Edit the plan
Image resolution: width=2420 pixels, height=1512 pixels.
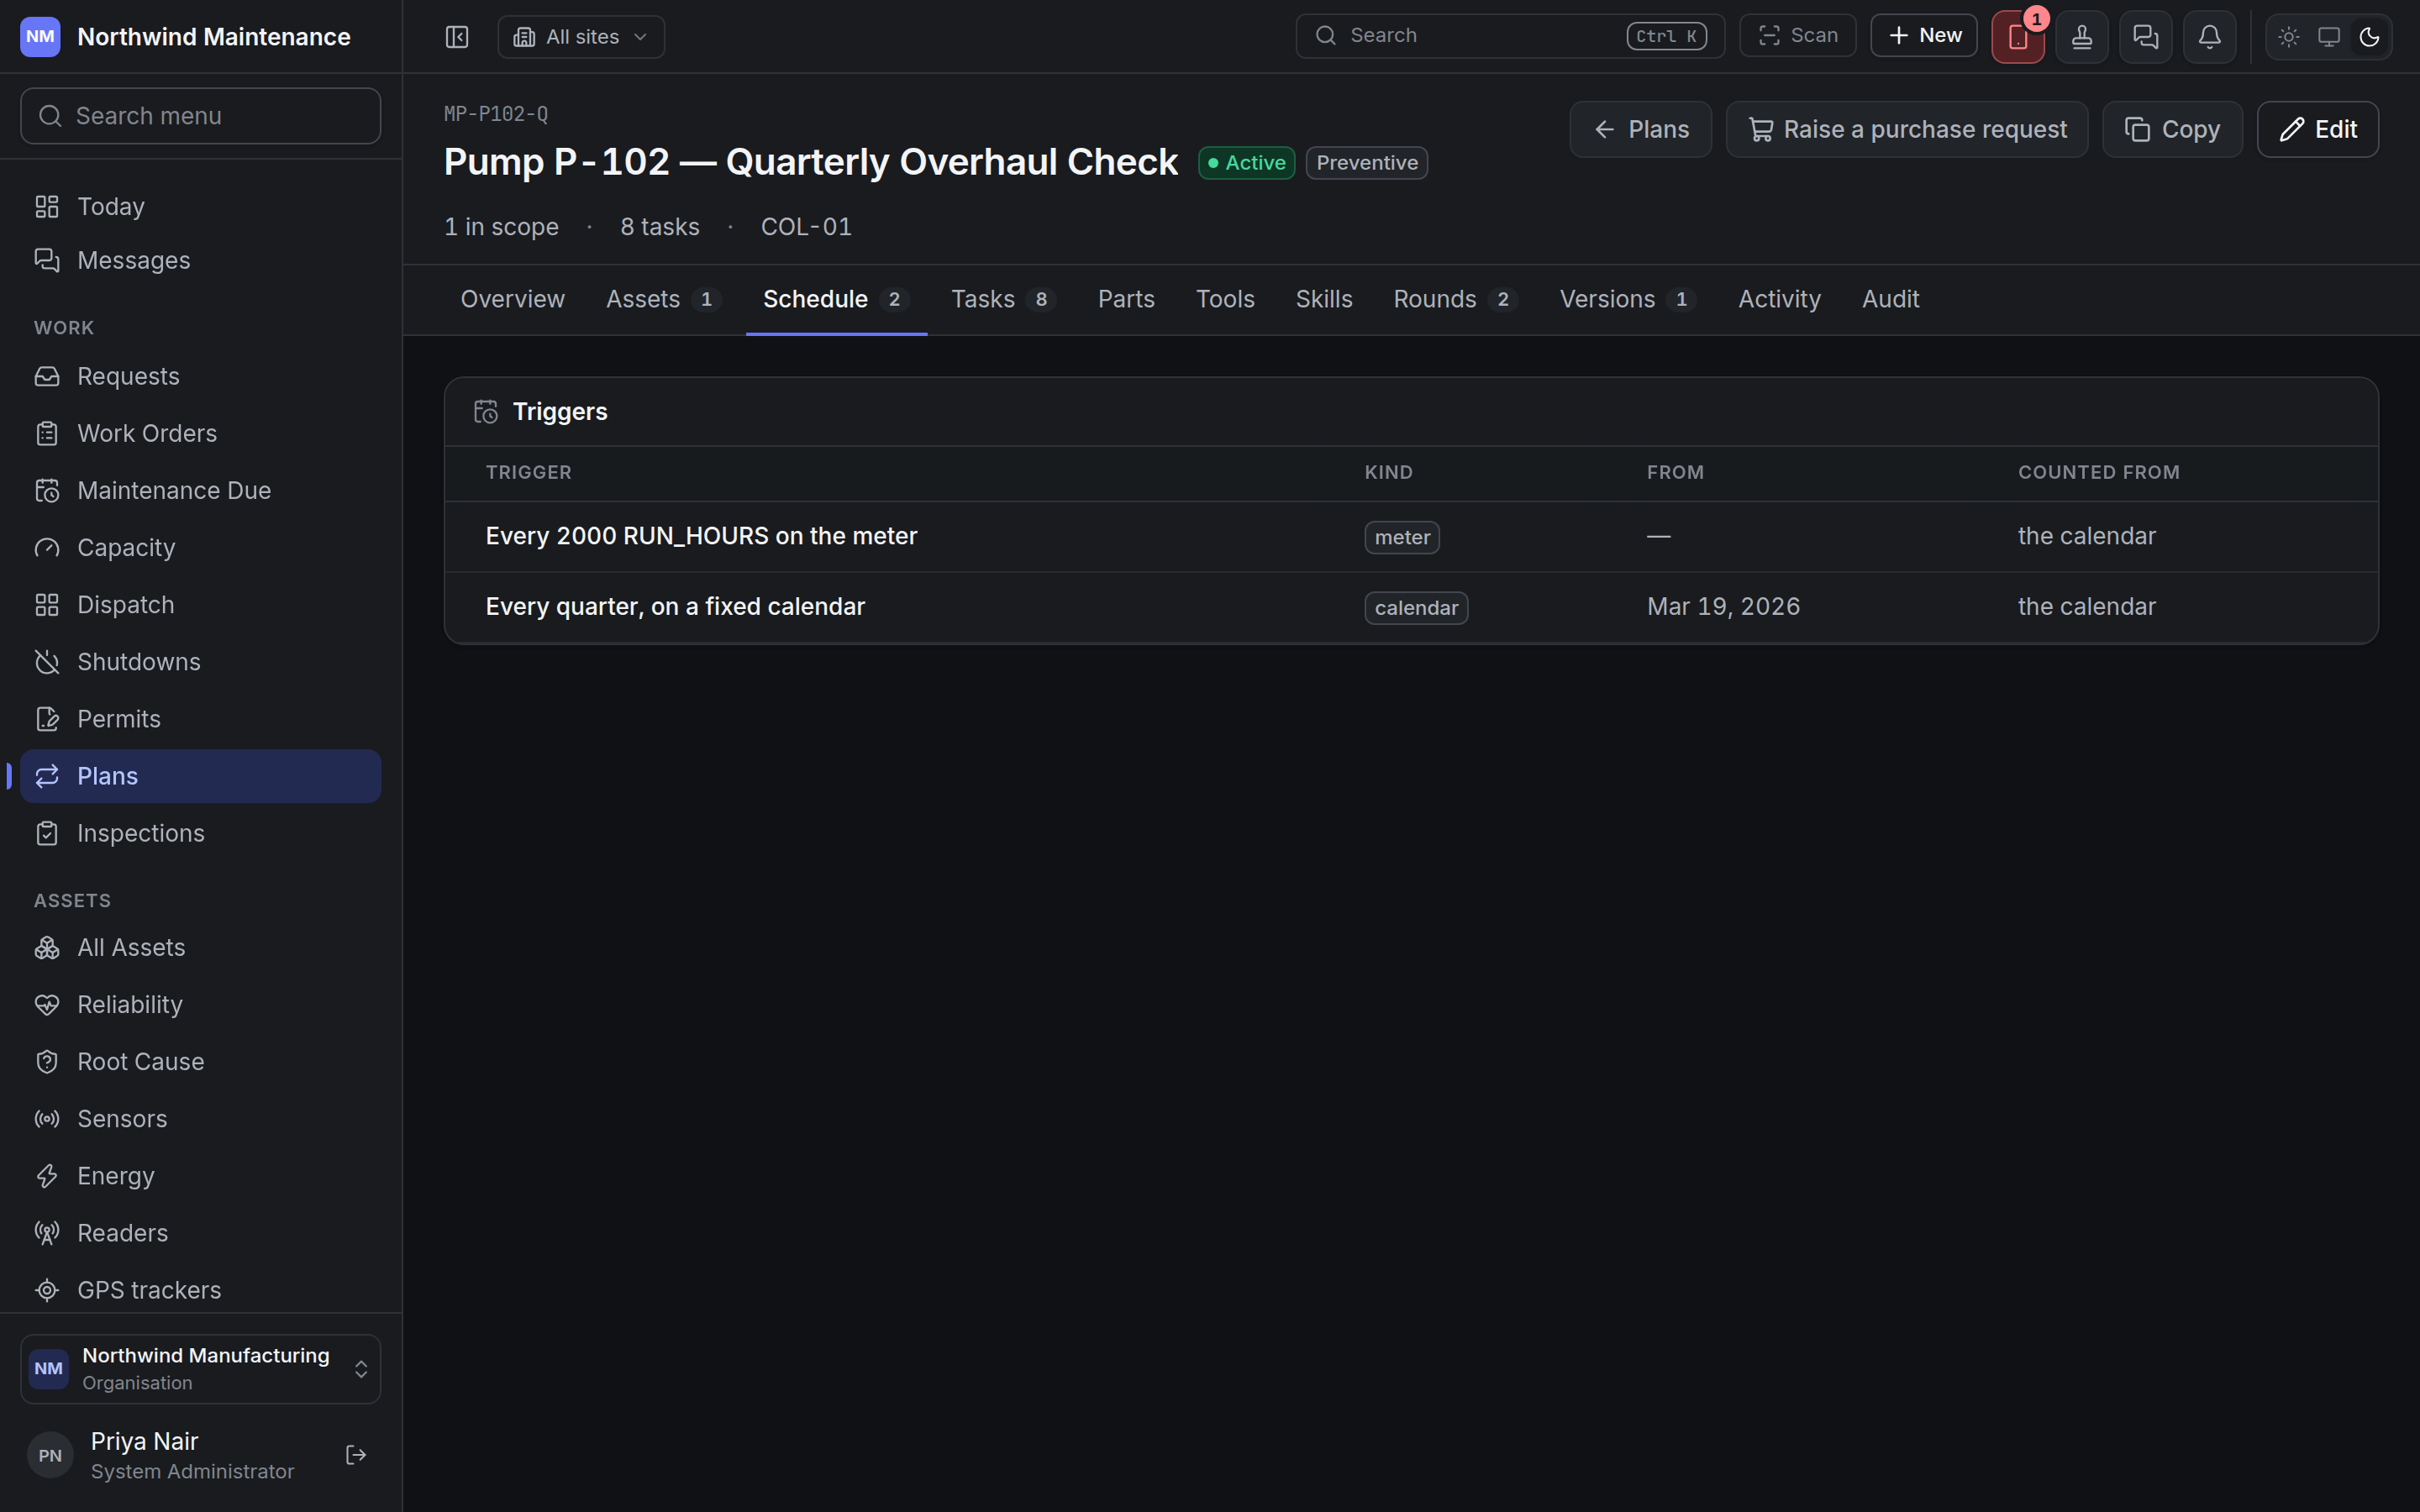tap(2317, 129)
